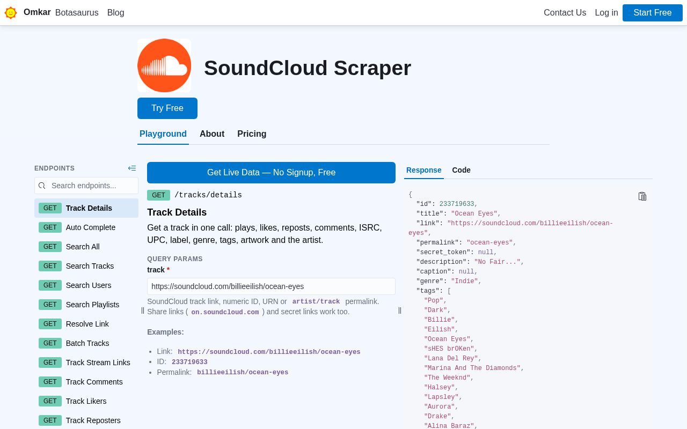Select the Track Comments endpoint
687x429 pixels.
86,382
